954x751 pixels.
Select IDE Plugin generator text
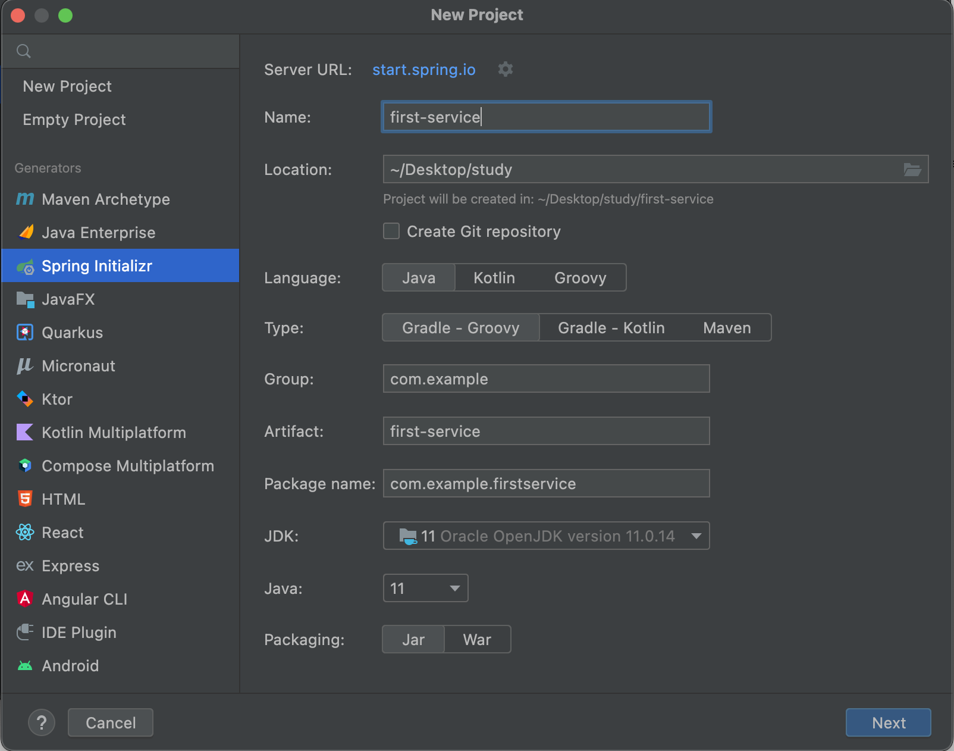tap(79, 633)
